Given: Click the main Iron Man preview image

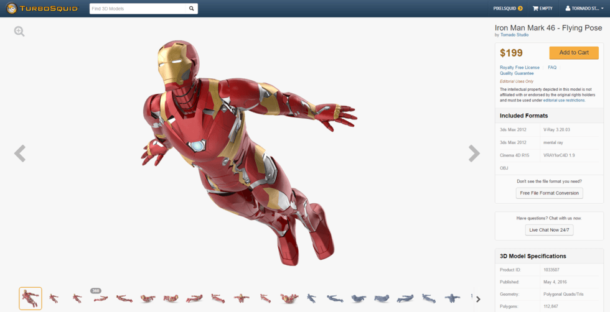Looking at the screenshot, I should (x=249, y=154).
